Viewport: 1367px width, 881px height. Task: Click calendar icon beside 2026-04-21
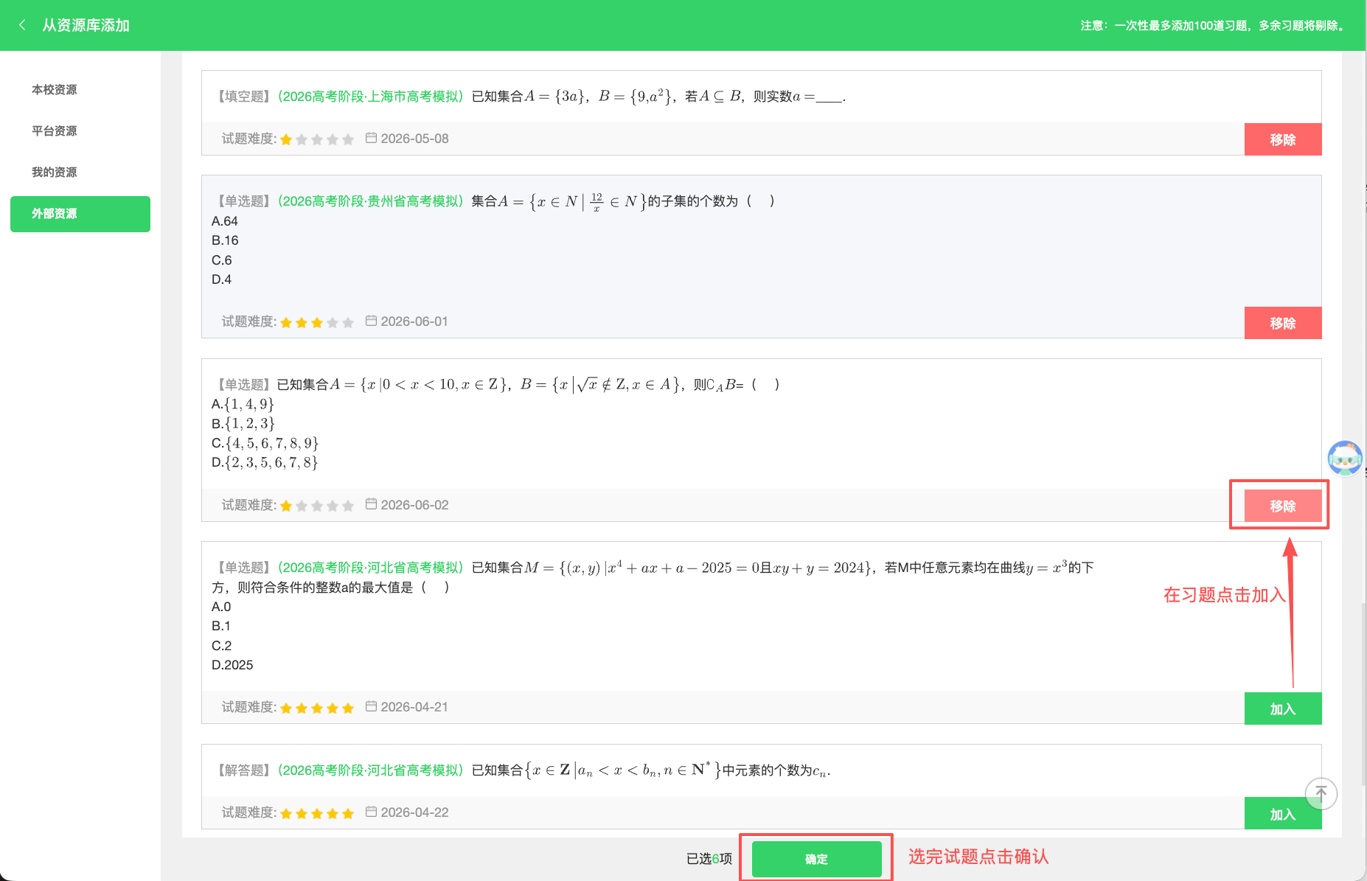[372, 706]
